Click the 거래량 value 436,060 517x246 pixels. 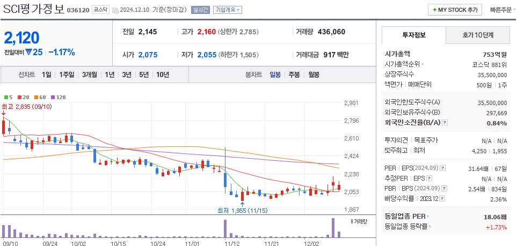click(x=331, y=32)
